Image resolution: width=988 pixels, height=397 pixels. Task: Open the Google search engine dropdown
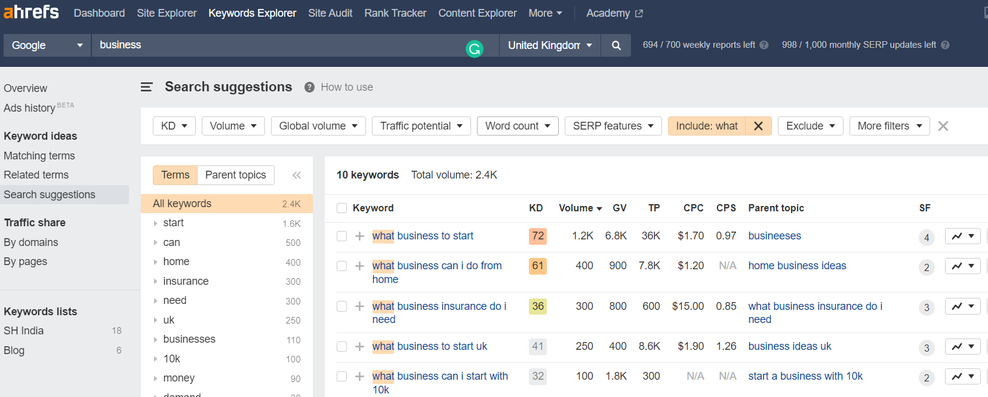point(47,45)
